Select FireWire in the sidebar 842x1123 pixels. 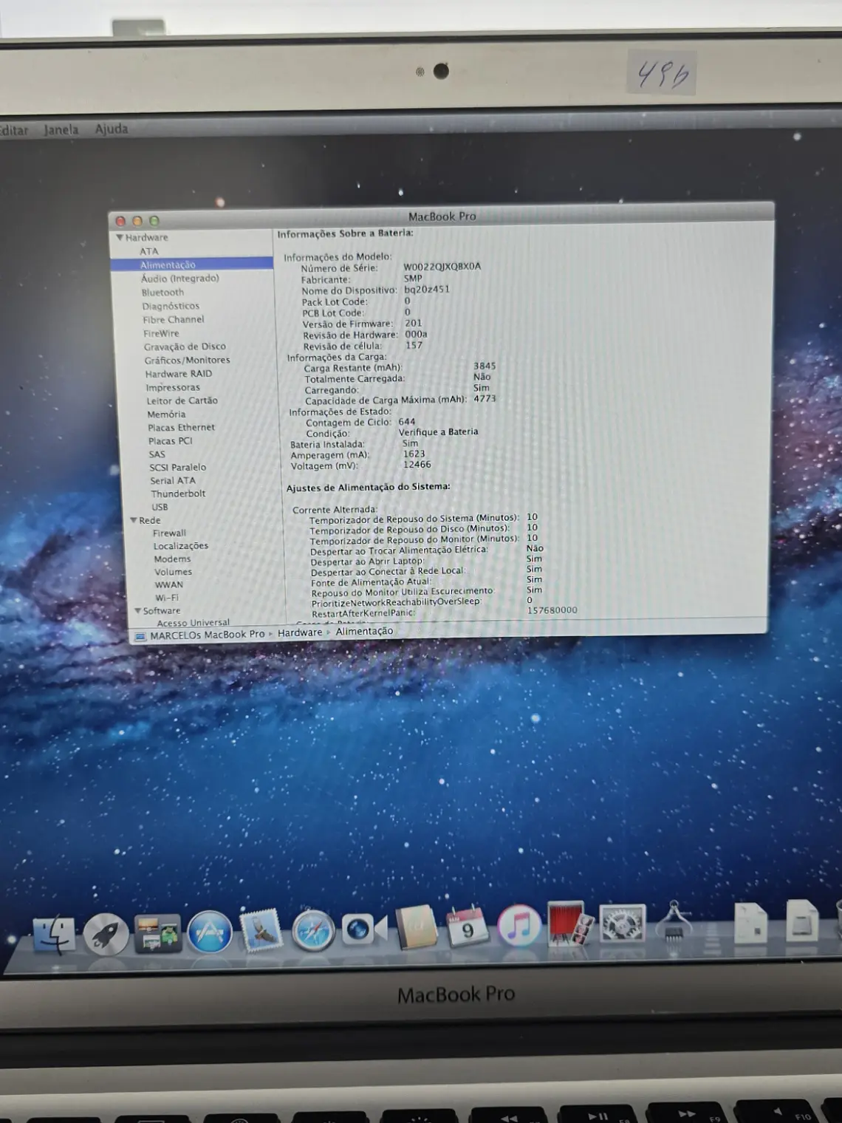161,334
